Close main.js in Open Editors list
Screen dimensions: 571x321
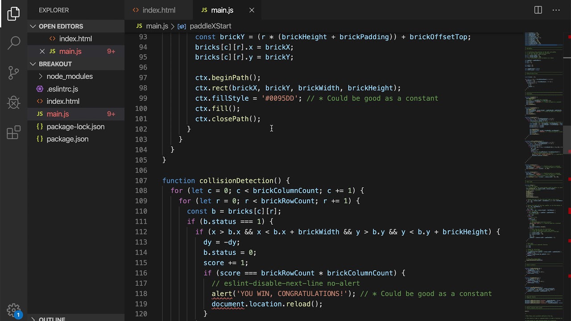tap(42, 51)
